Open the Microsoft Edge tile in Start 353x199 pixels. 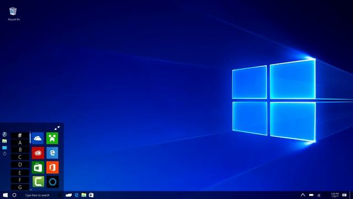pyautogui.click(x=52, y=153)
